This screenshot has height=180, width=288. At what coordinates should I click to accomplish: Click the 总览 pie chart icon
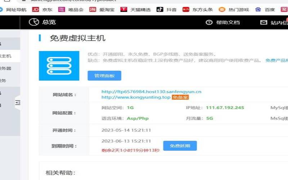[34, 22]
